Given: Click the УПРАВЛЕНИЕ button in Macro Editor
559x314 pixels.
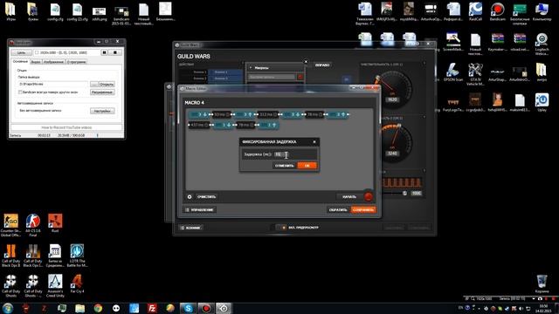Looking at the screenshot, I should 200,210.
